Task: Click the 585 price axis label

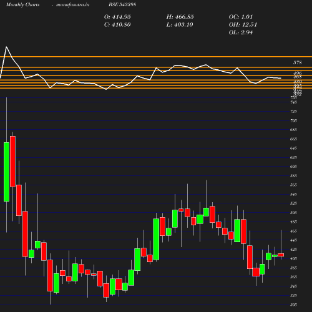Action: [x=293, y=176]
